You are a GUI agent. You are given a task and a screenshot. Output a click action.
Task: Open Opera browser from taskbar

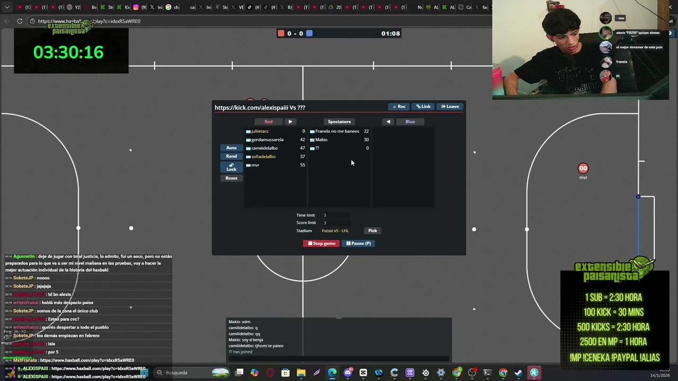(x=270, y=373)
